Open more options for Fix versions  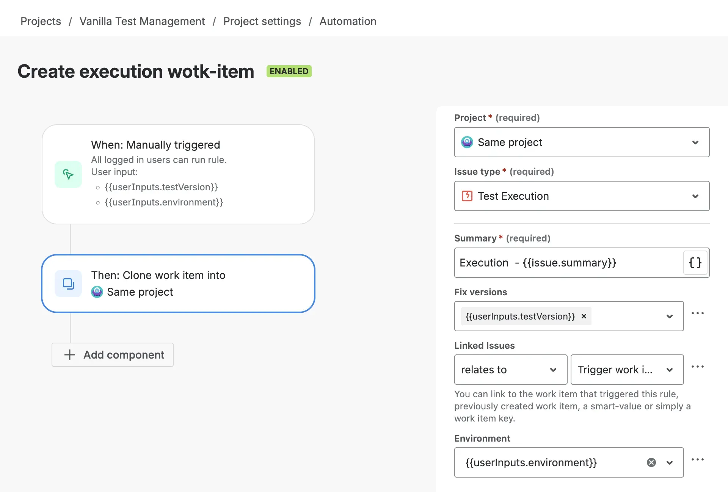pyautogui.click(x=698, y=313)
